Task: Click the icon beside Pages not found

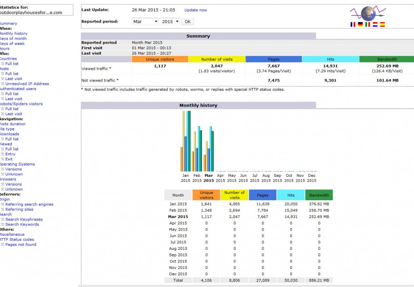Action: coord(2,245)
